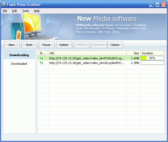Click the Flash Video Grabber title bar icon

[x=4, y=4]
